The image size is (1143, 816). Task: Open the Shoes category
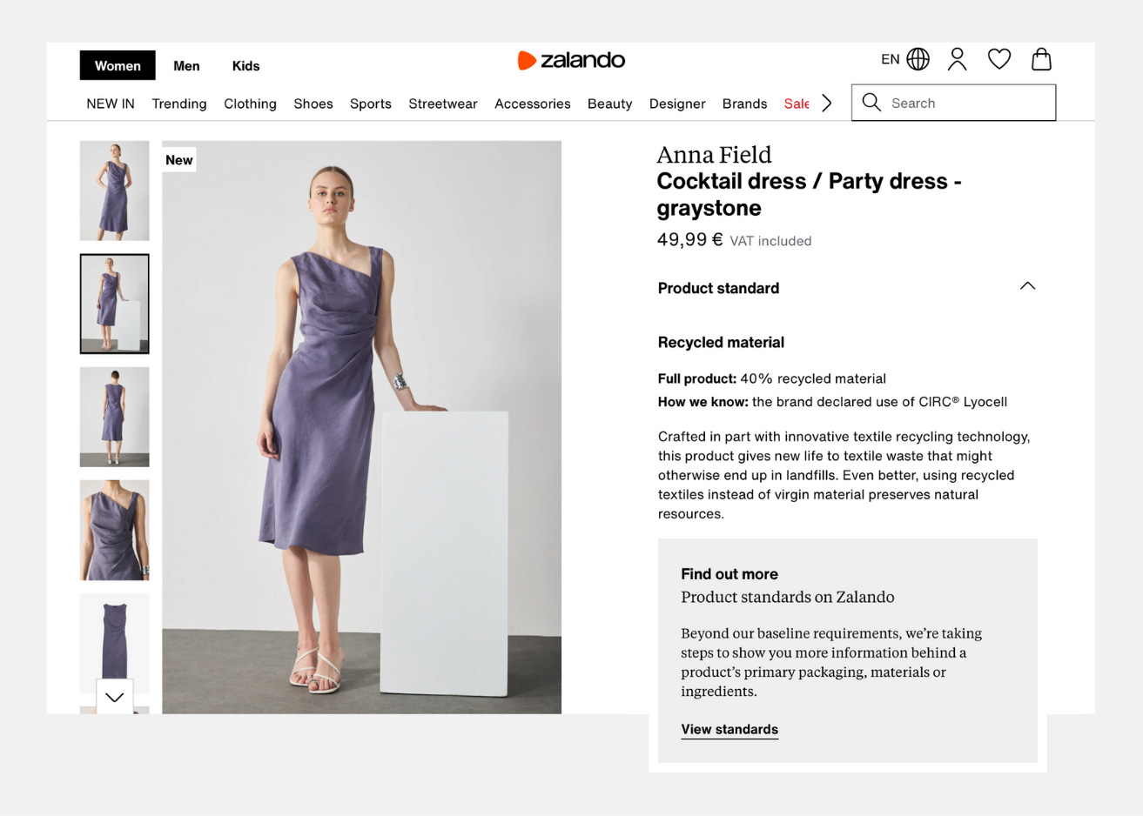(313, 104)
